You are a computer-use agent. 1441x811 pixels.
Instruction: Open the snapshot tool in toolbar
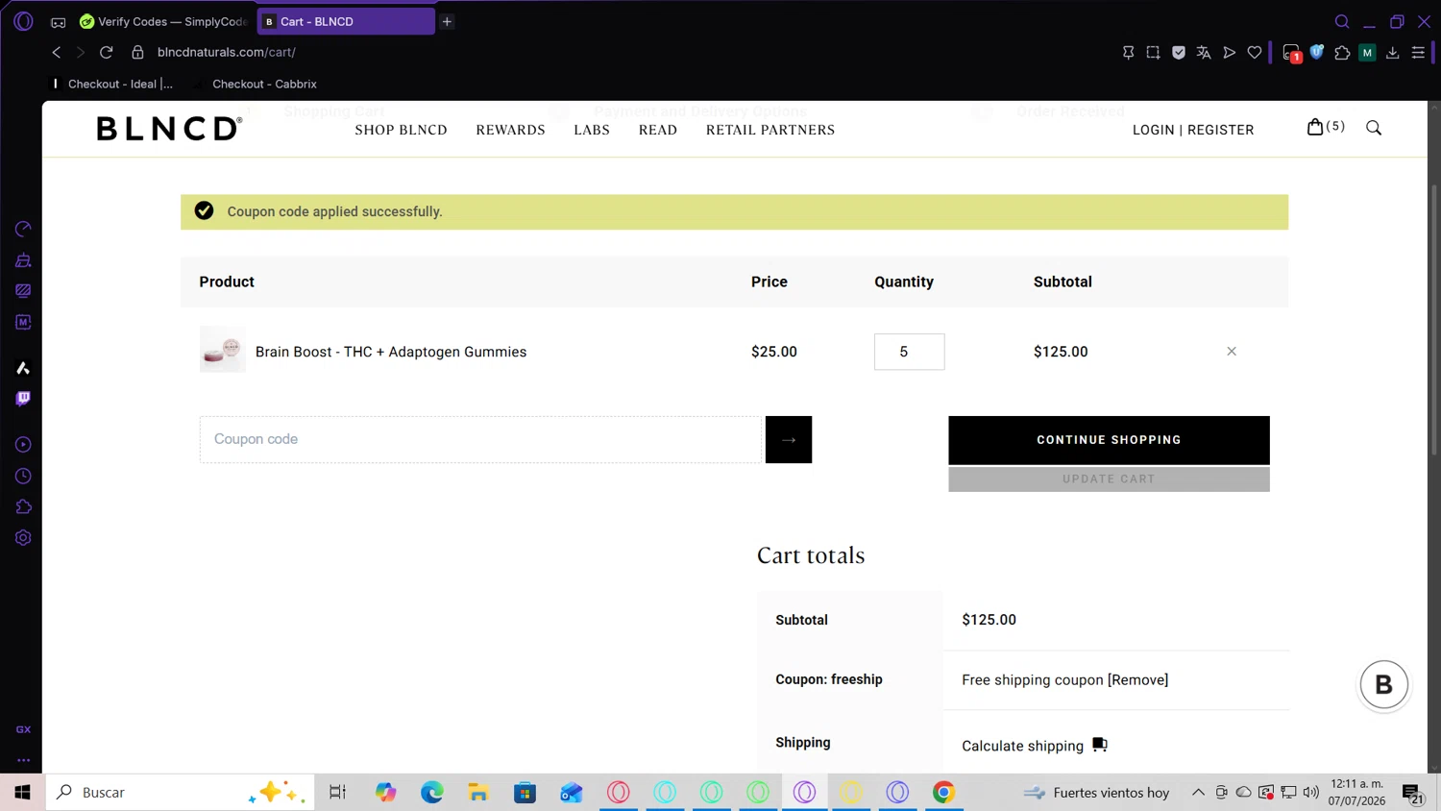click(x=1153, y=53)
